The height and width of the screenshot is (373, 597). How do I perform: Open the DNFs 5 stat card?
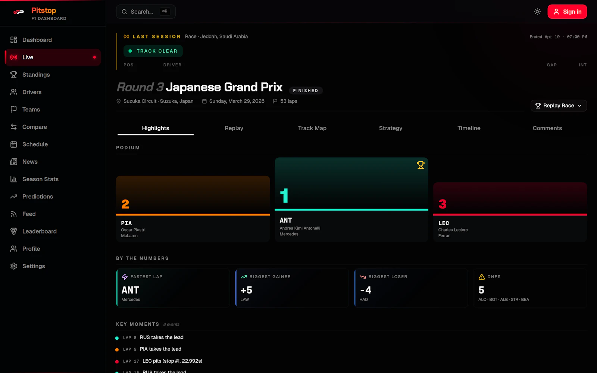[x=530, y=288]
